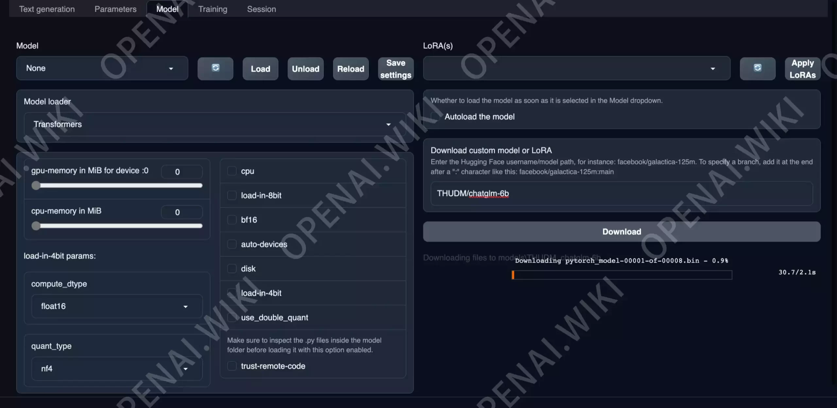Click the '30.7/2.1s' timer text
Viewport: 837px width, 408px height.
(x=797, y=272)
